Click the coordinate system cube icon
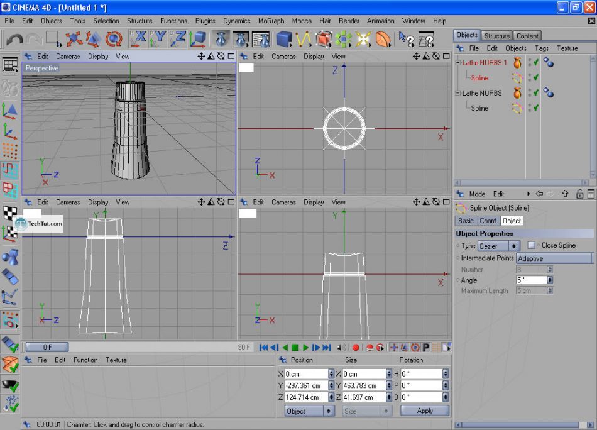Viewport: 597px width, 430px height. click(198, 39)
